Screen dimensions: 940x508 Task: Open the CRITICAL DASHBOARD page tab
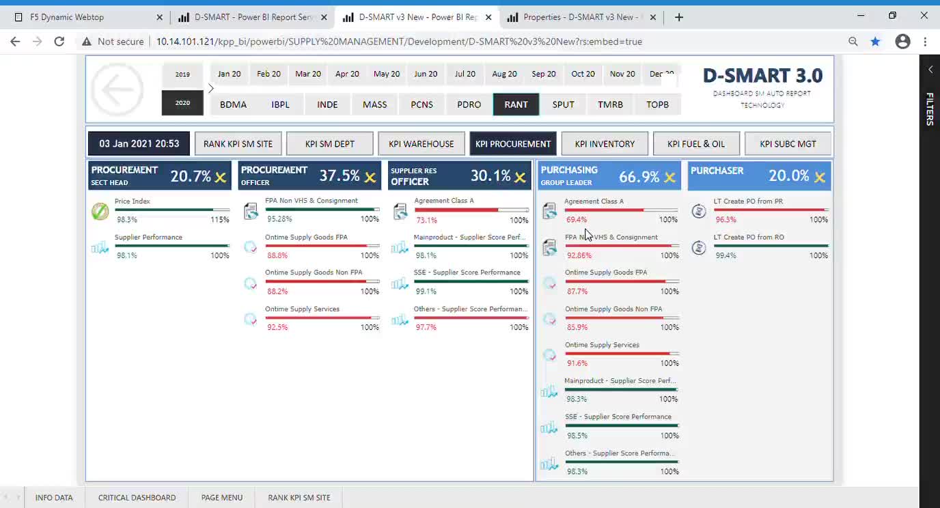[137, 498]
